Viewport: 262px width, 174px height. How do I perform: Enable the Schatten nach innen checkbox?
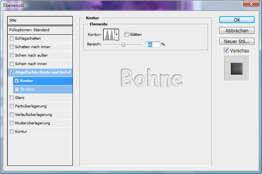click(x=12, y=47)
